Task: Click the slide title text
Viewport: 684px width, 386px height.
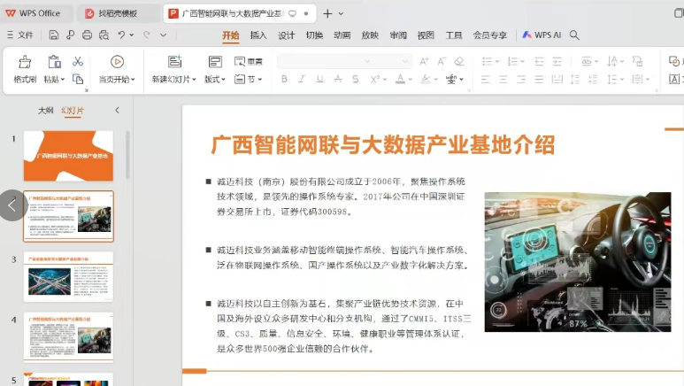Action: pos(382,145)
